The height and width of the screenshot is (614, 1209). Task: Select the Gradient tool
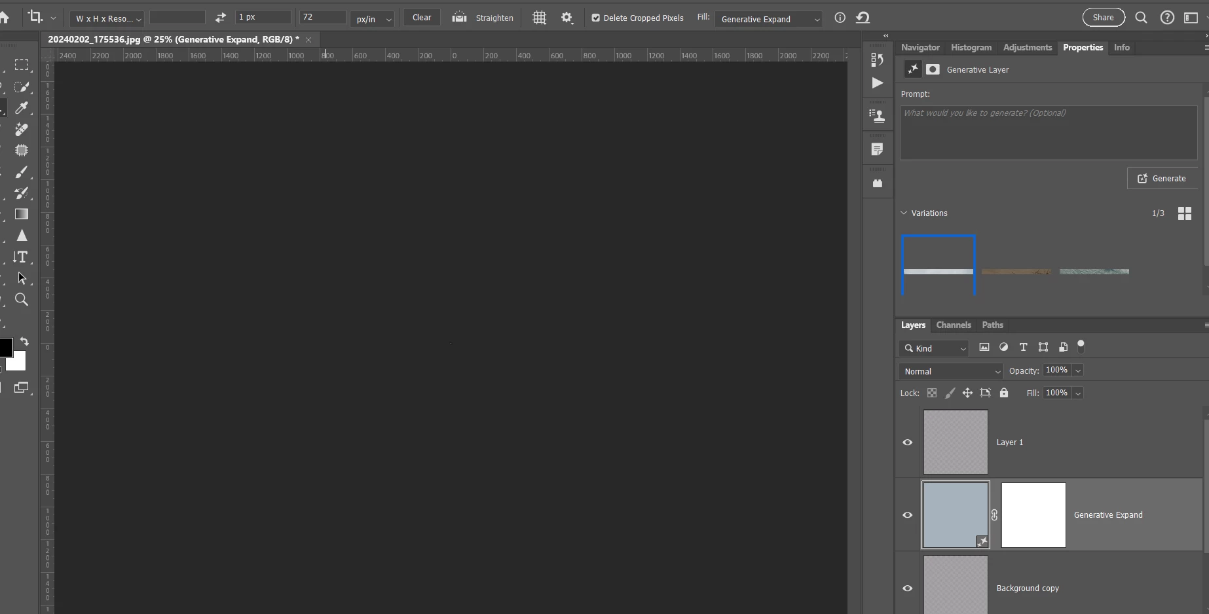click(22, 214)
